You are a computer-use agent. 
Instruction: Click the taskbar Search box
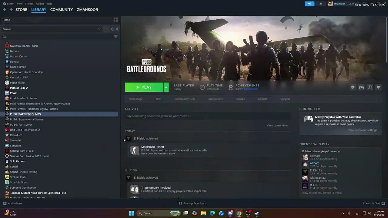(159, 213)
